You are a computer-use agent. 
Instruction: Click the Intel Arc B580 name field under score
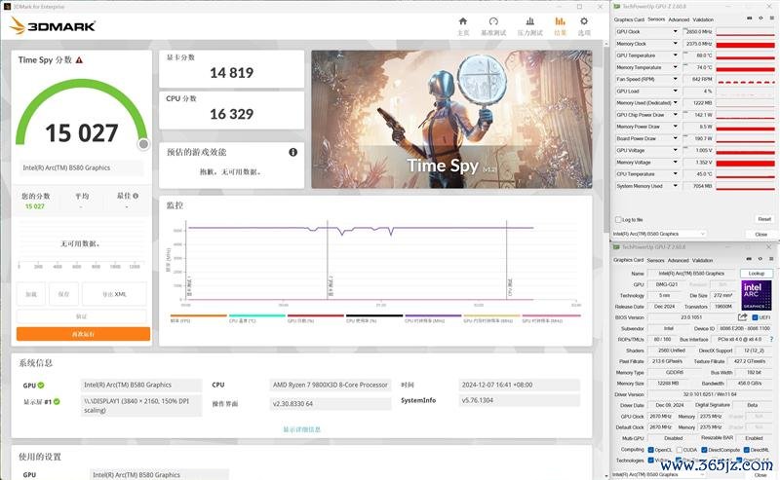click(81, 167)
